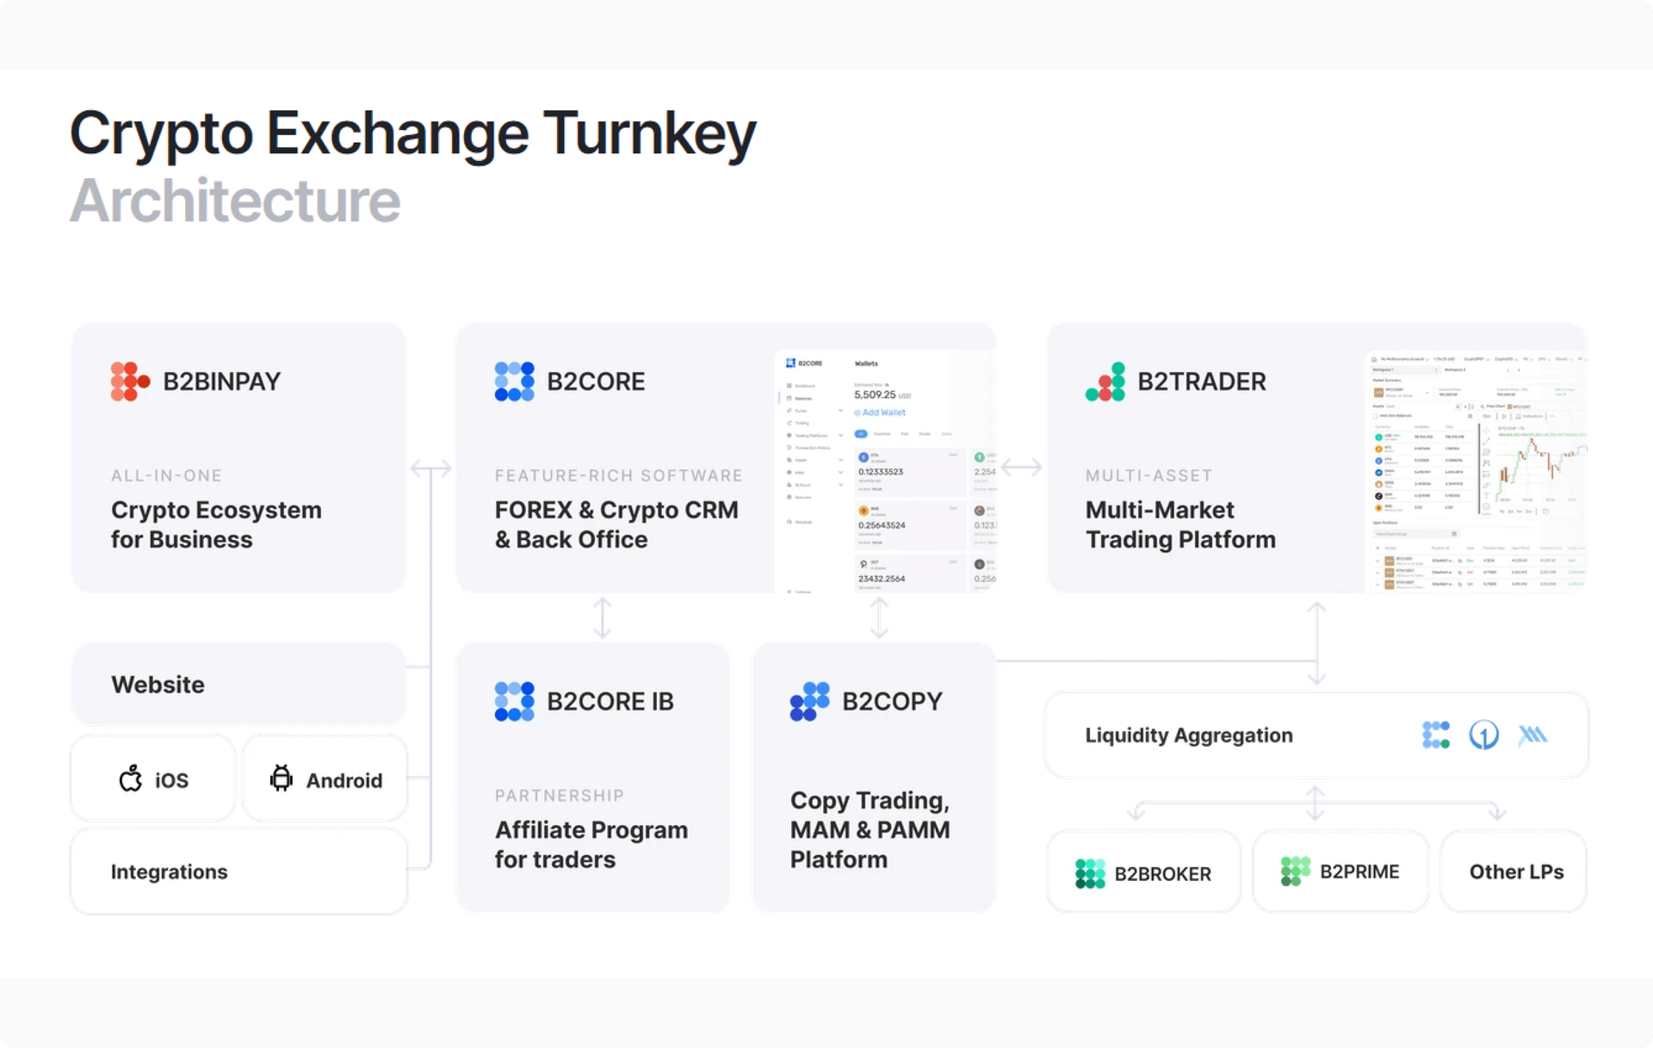Select the B2BINPAY logo icon

tap(129, 381)
